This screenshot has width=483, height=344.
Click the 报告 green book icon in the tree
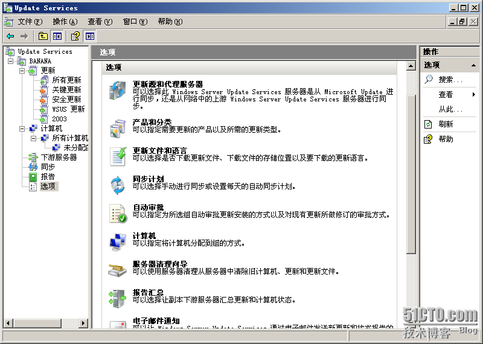pyautogui.click(x=33, y=176)
